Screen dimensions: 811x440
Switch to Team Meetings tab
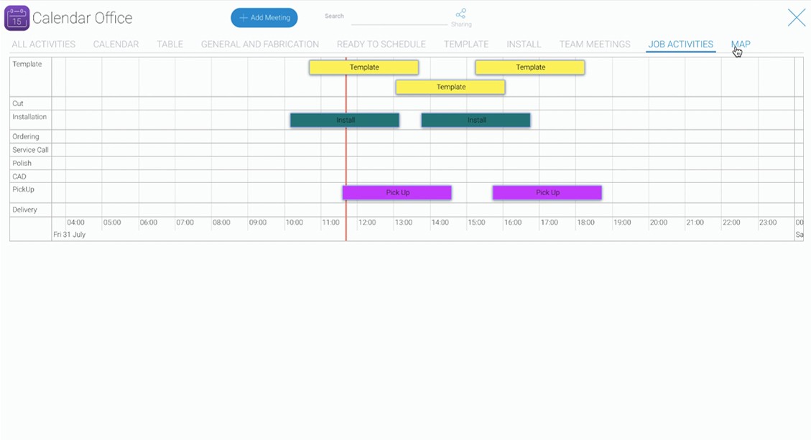595,45
